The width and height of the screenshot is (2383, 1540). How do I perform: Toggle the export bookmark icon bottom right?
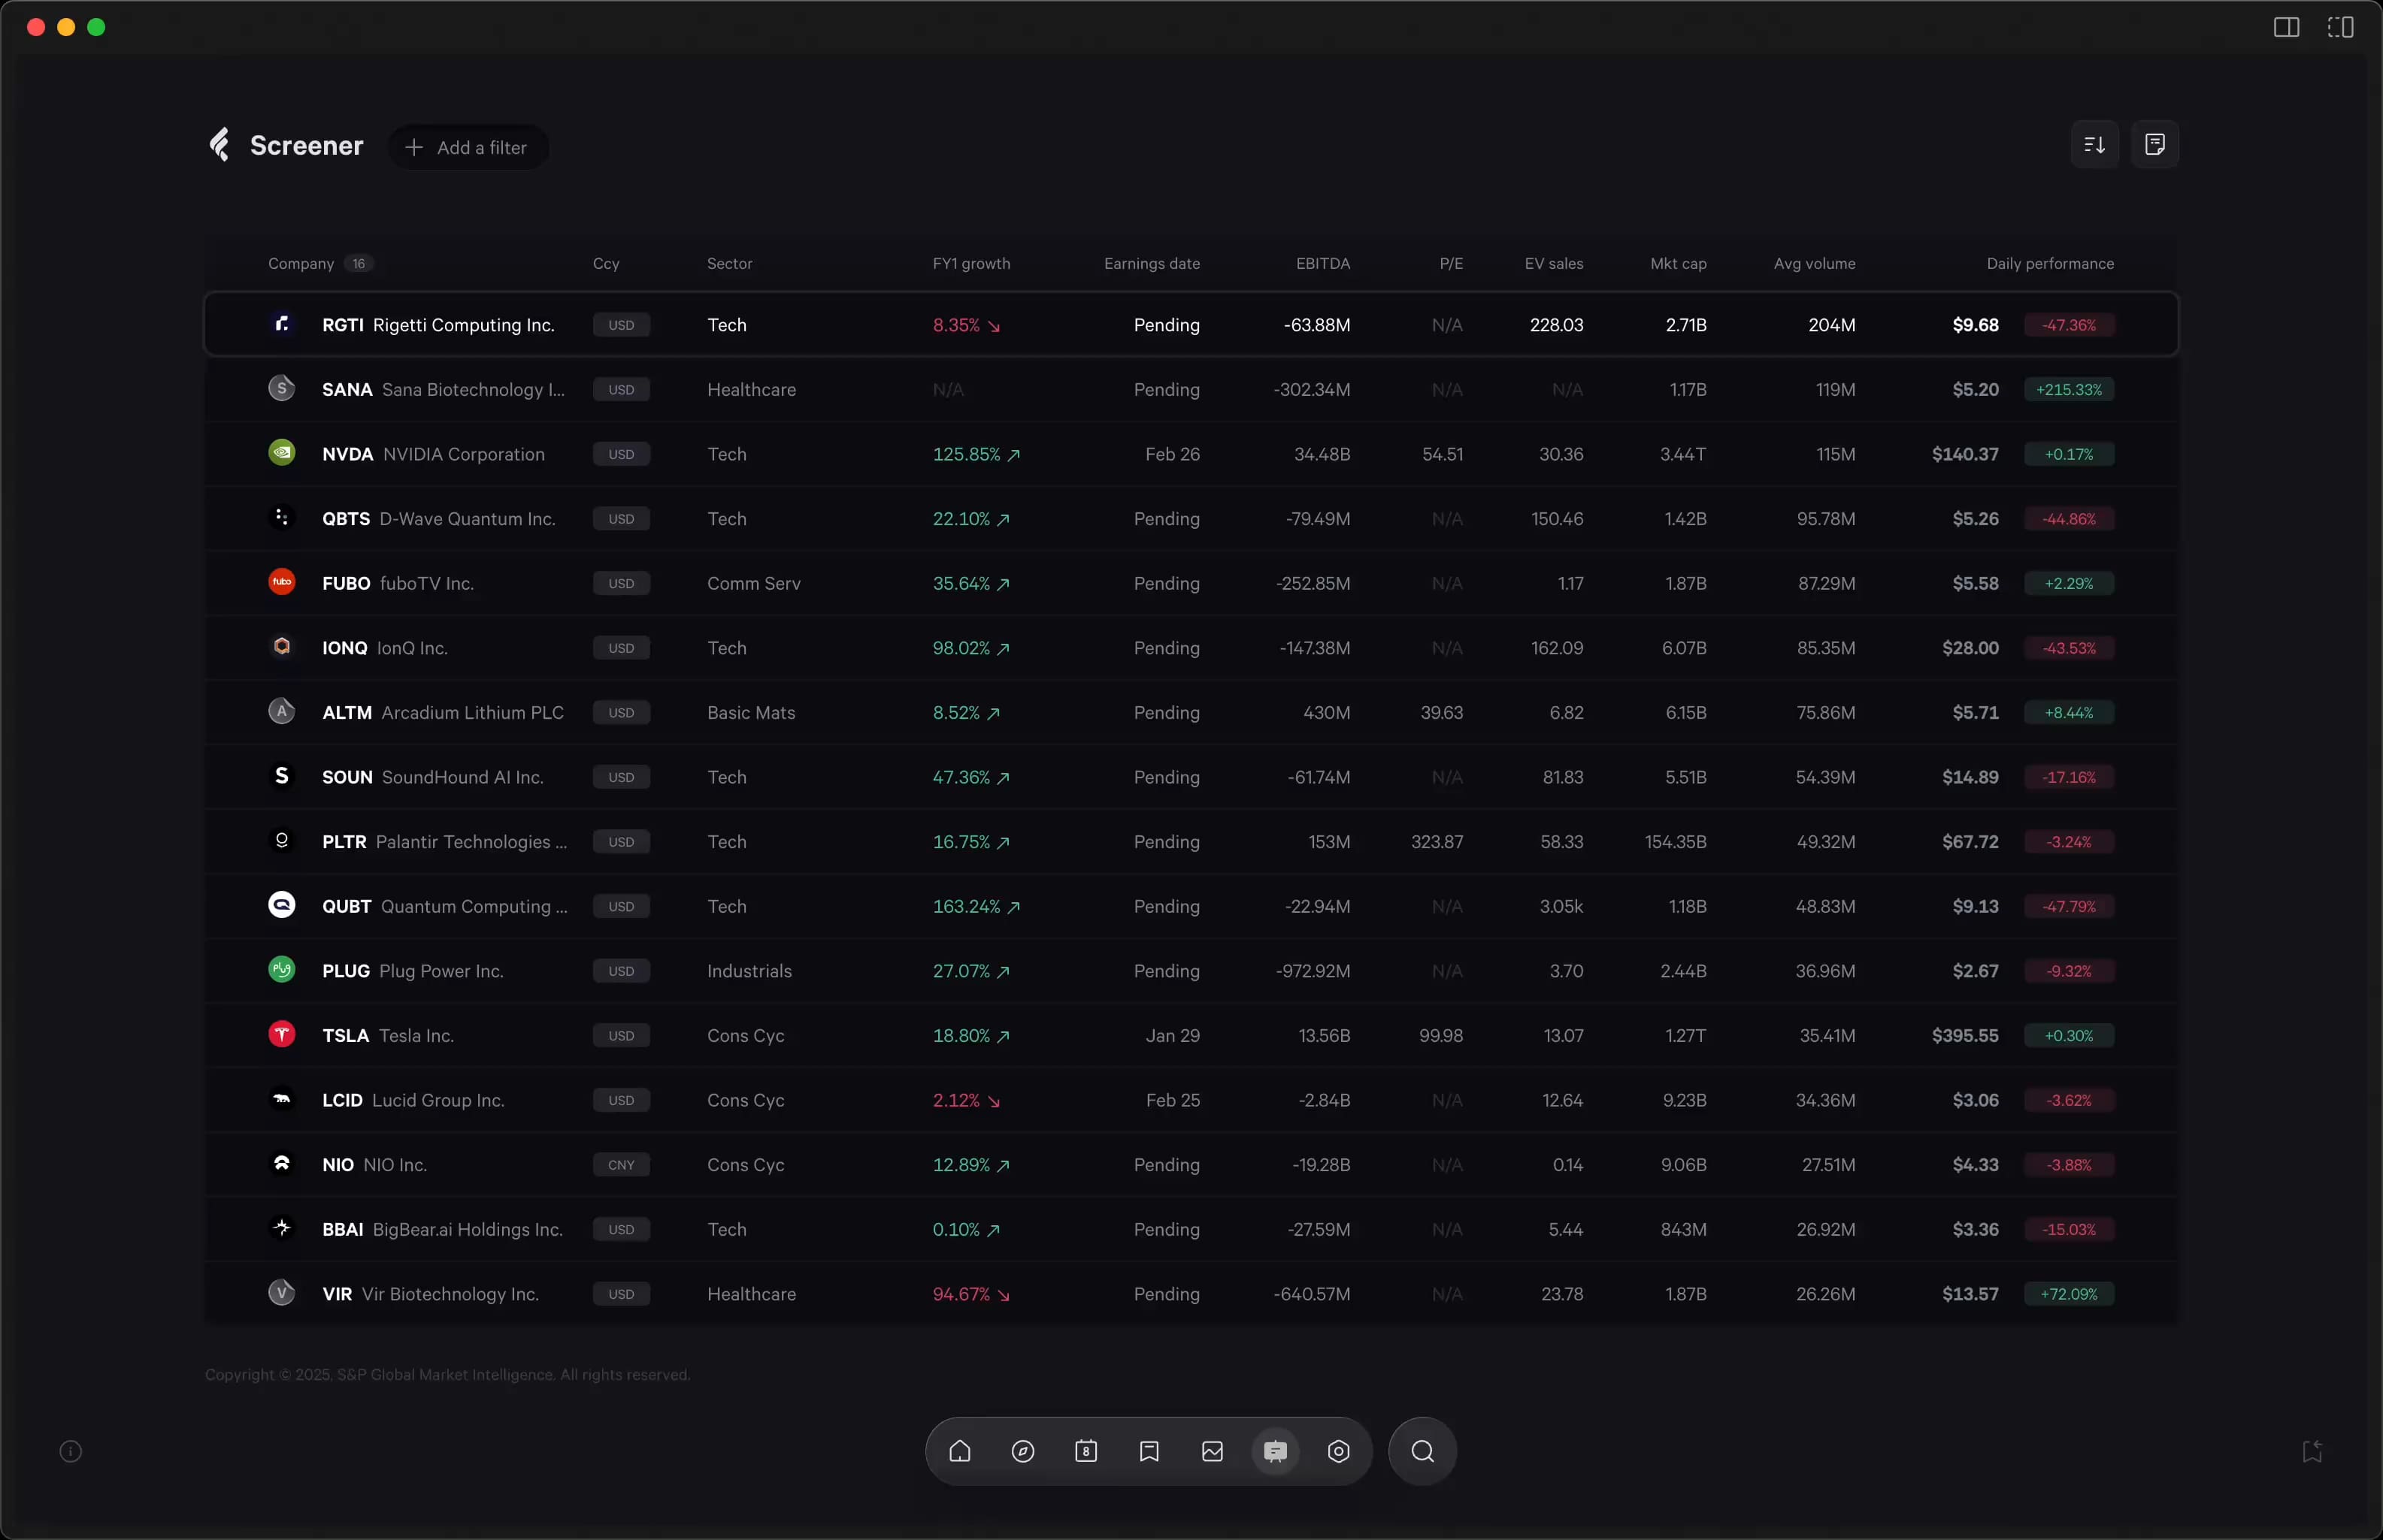tap(2312, 1451)
